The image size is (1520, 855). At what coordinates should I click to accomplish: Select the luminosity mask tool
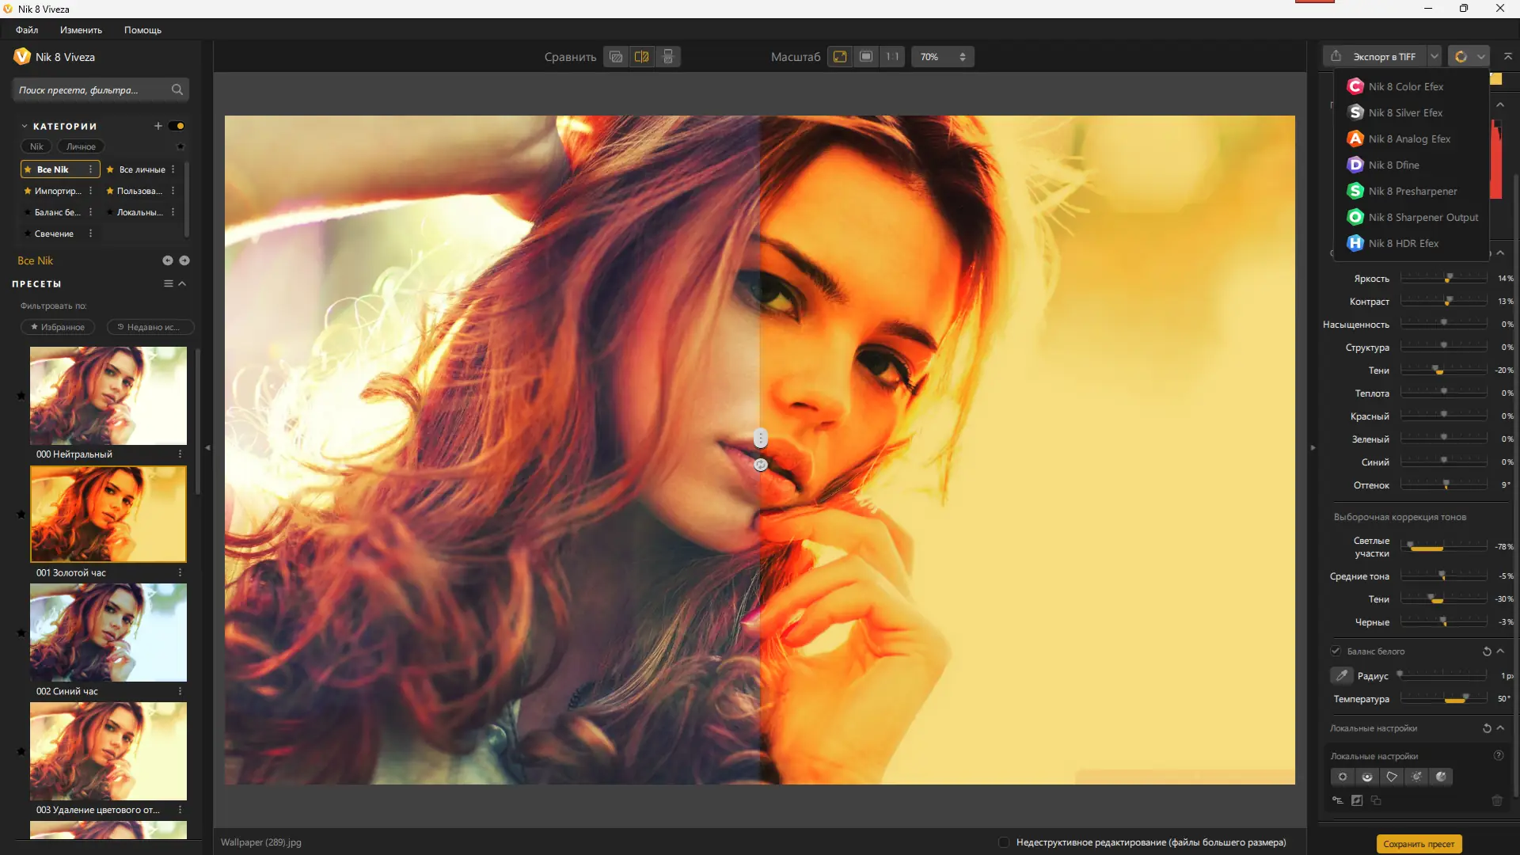(1367, 777)
